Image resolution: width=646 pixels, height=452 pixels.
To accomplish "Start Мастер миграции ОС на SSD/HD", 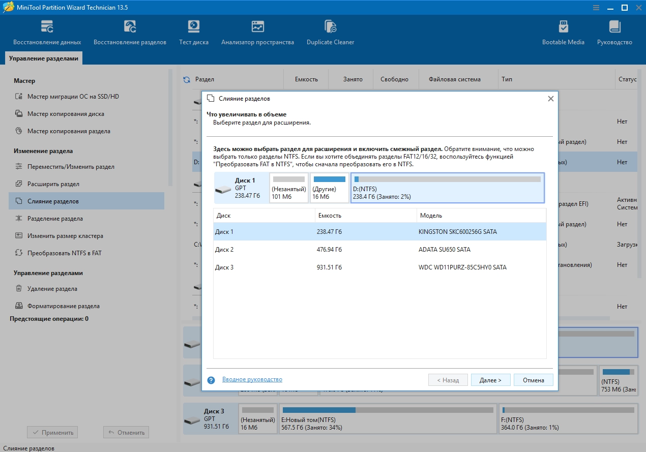I will tap(73, 97).
